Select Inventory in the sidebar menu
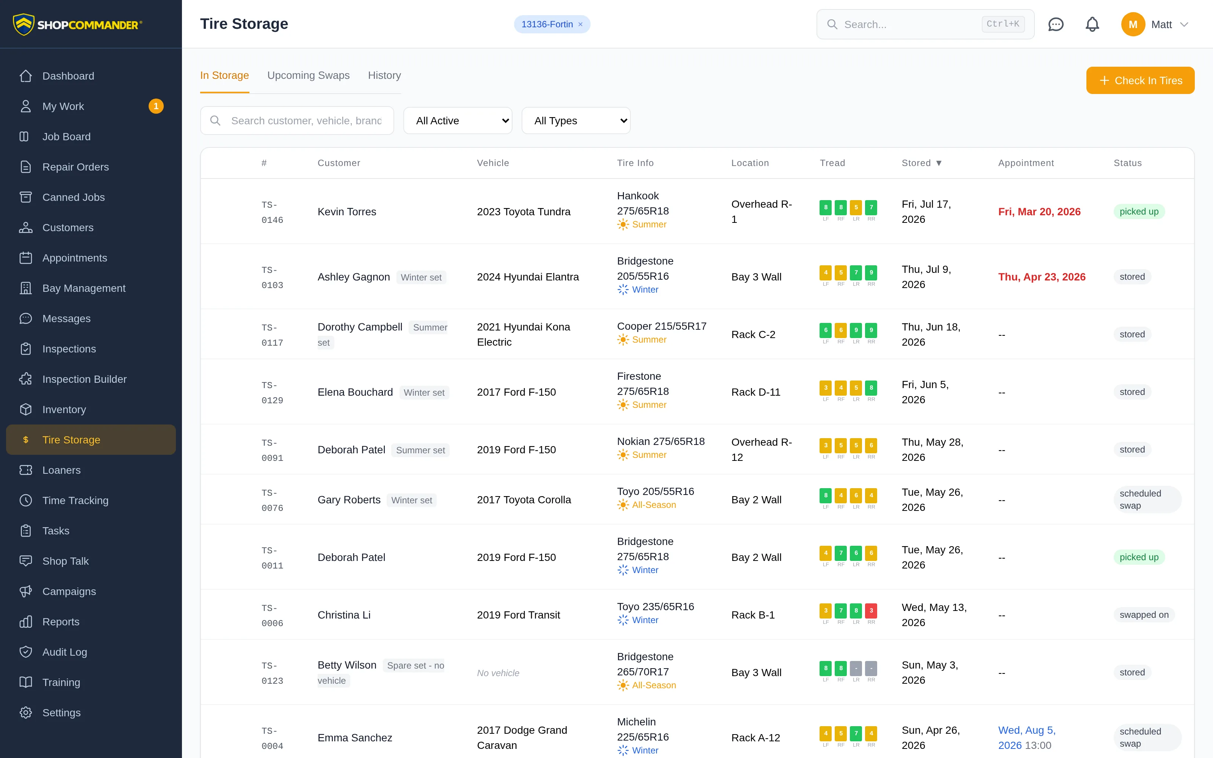1213x758 pixels. (91, 410)
